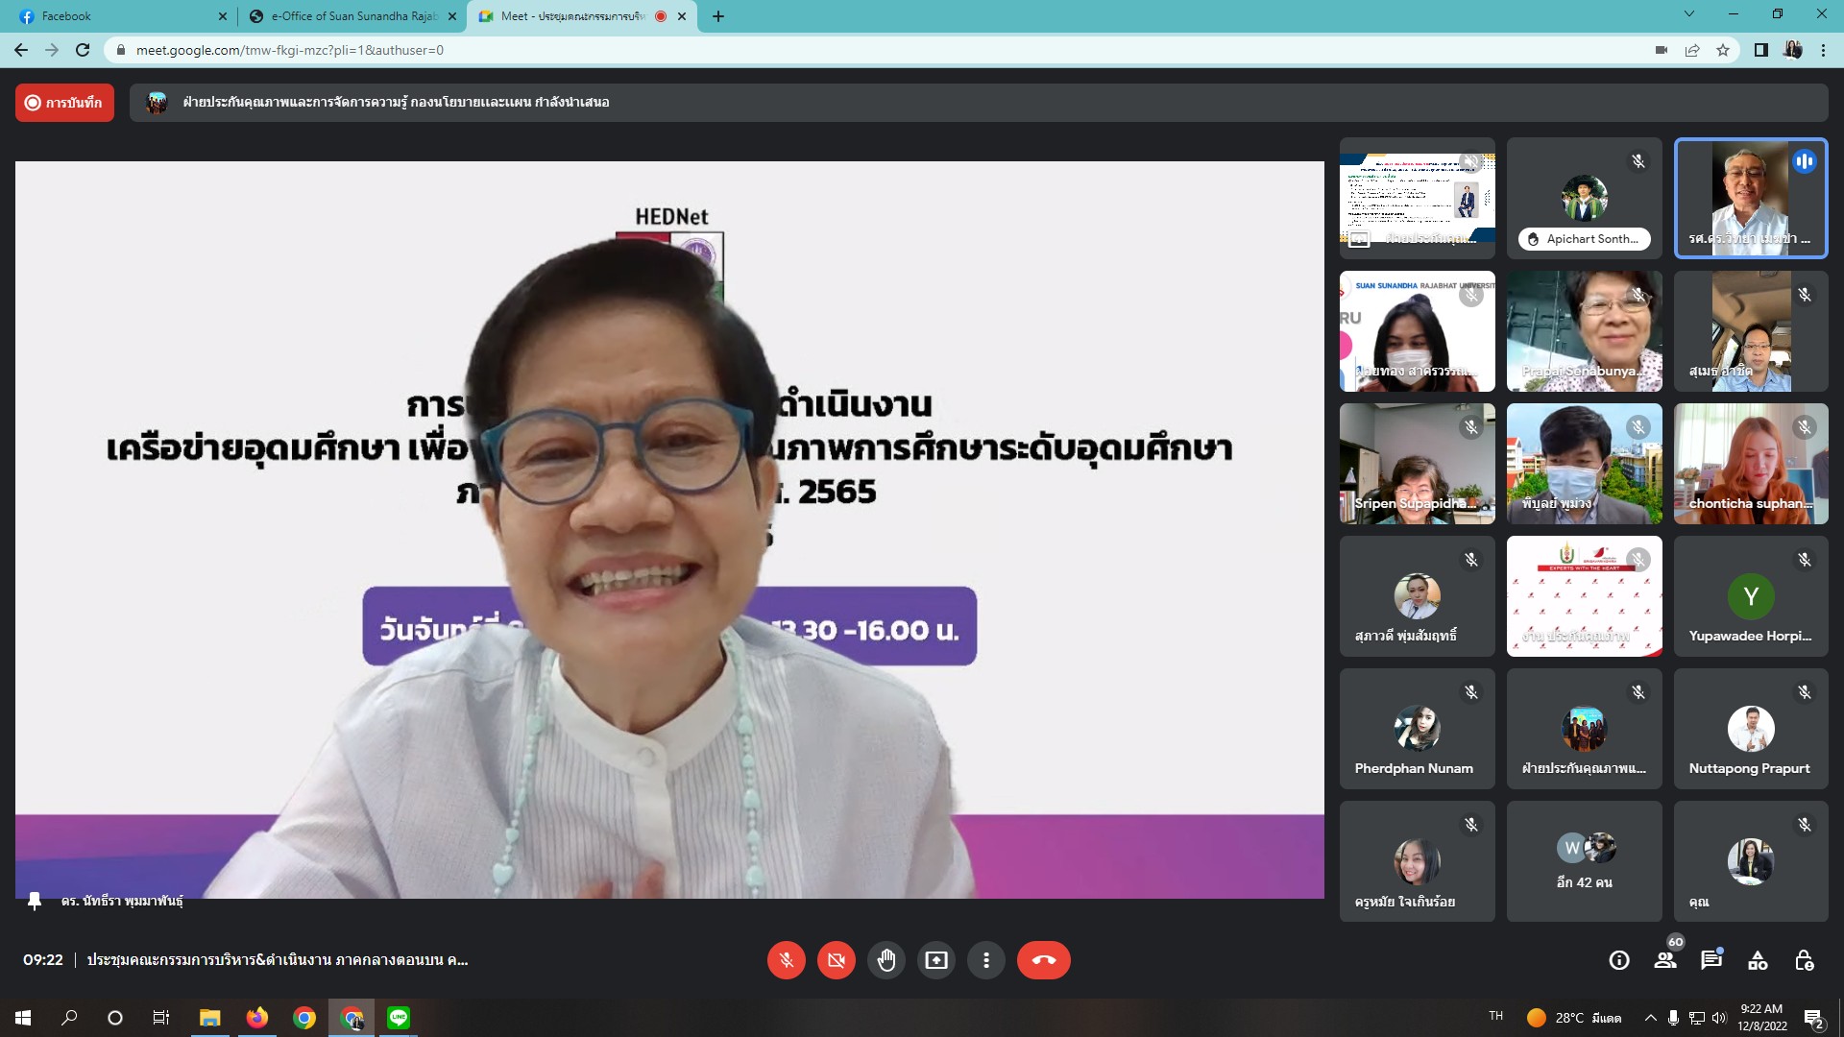Bookmark this page with star icon
The height and width of the screenshot is (1037, 1844).
coord(1723,50)
